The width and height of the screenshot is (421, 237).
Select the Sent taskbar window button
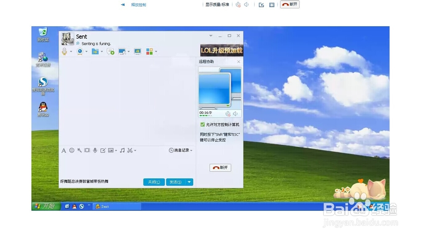(117, 206)
